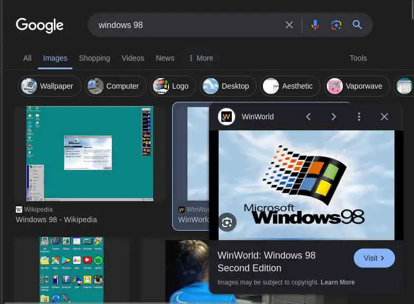414x304 pixels.
Task: Start voice search with microphone icon
Action: pos(315,25)
